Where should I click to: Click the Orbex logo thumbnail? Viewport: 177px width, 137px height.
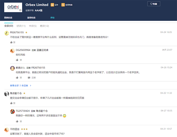coord(13,7)
